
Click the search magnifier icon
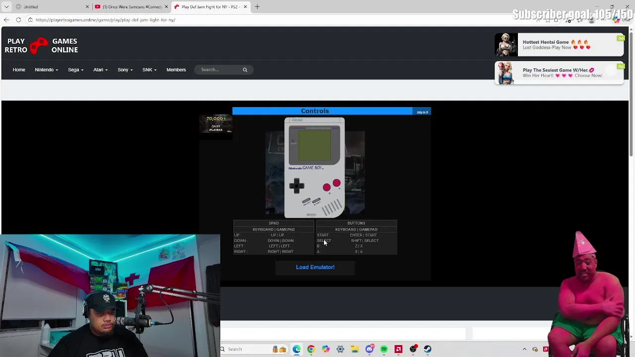pos(245,70)
